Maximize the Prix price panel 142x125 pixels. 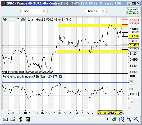pos(17,20)
